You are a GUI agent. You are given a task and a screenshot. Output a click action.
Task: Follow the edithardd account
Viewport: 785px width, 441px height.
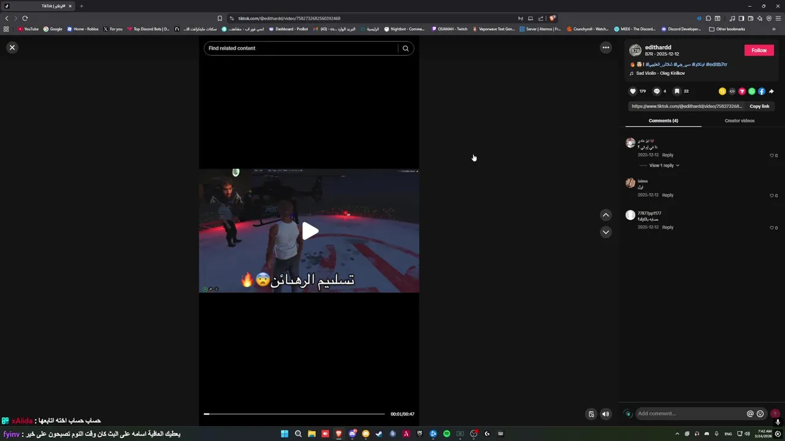[759, 50]
